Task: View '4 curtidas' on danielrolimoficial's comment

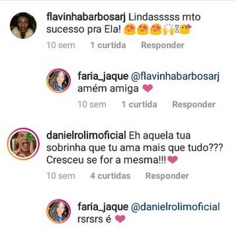Action: click(110, 176)
